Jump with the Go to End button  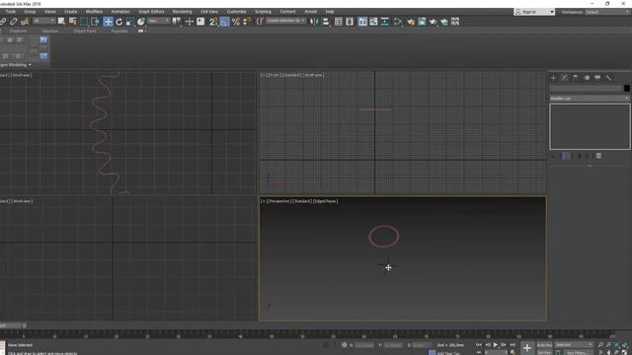tap(513, 344)
